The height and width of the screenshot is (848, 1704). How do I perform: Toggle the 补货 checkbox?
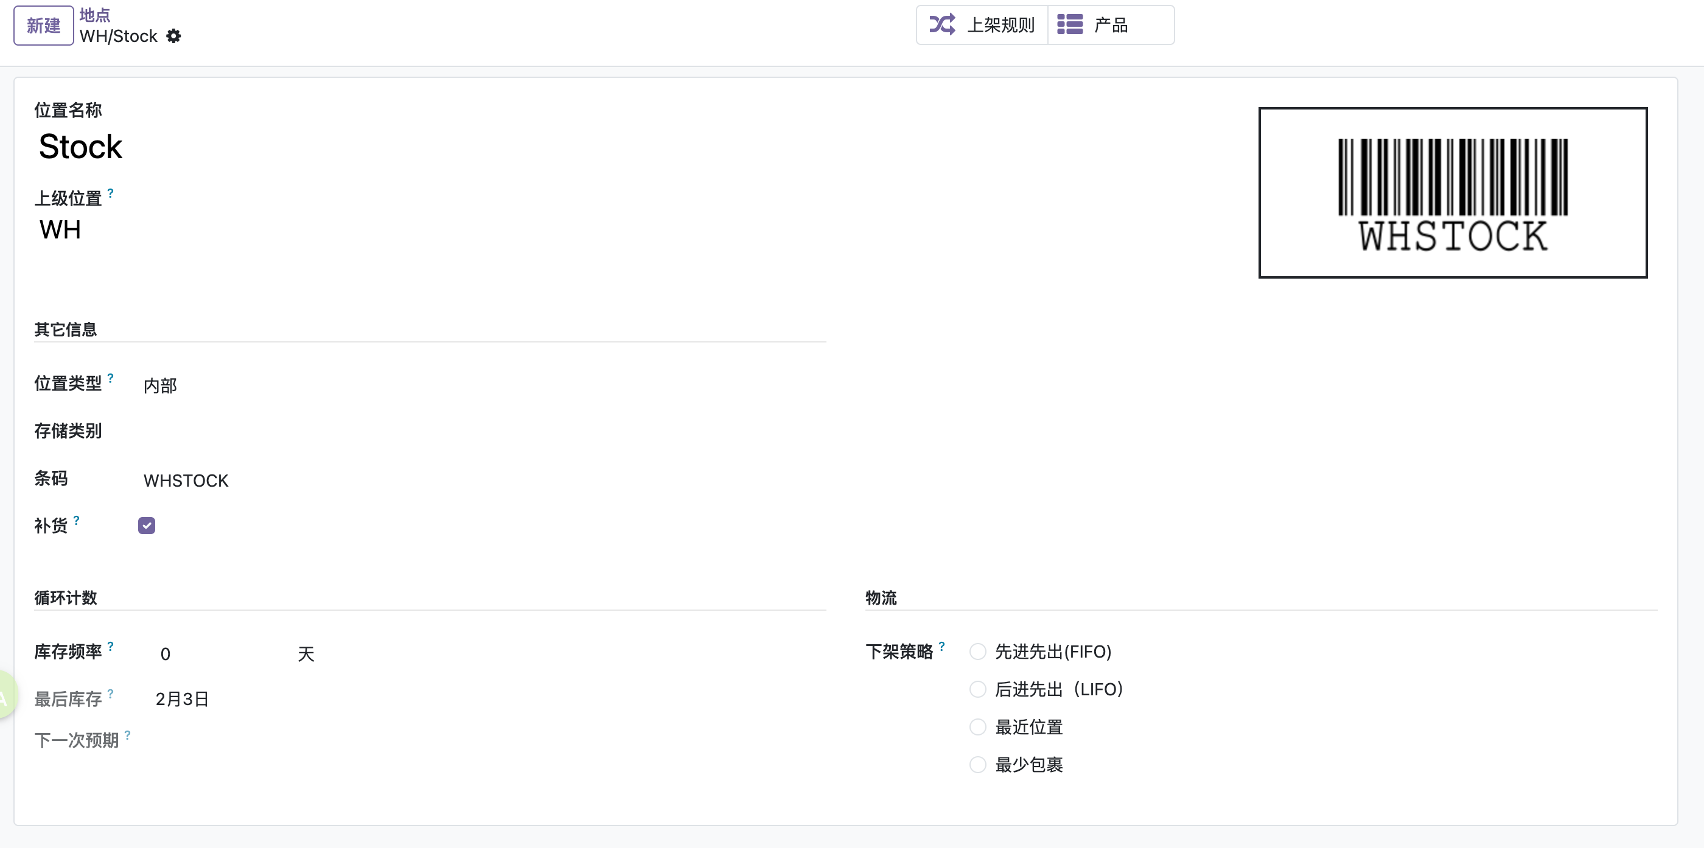(147, 526)
